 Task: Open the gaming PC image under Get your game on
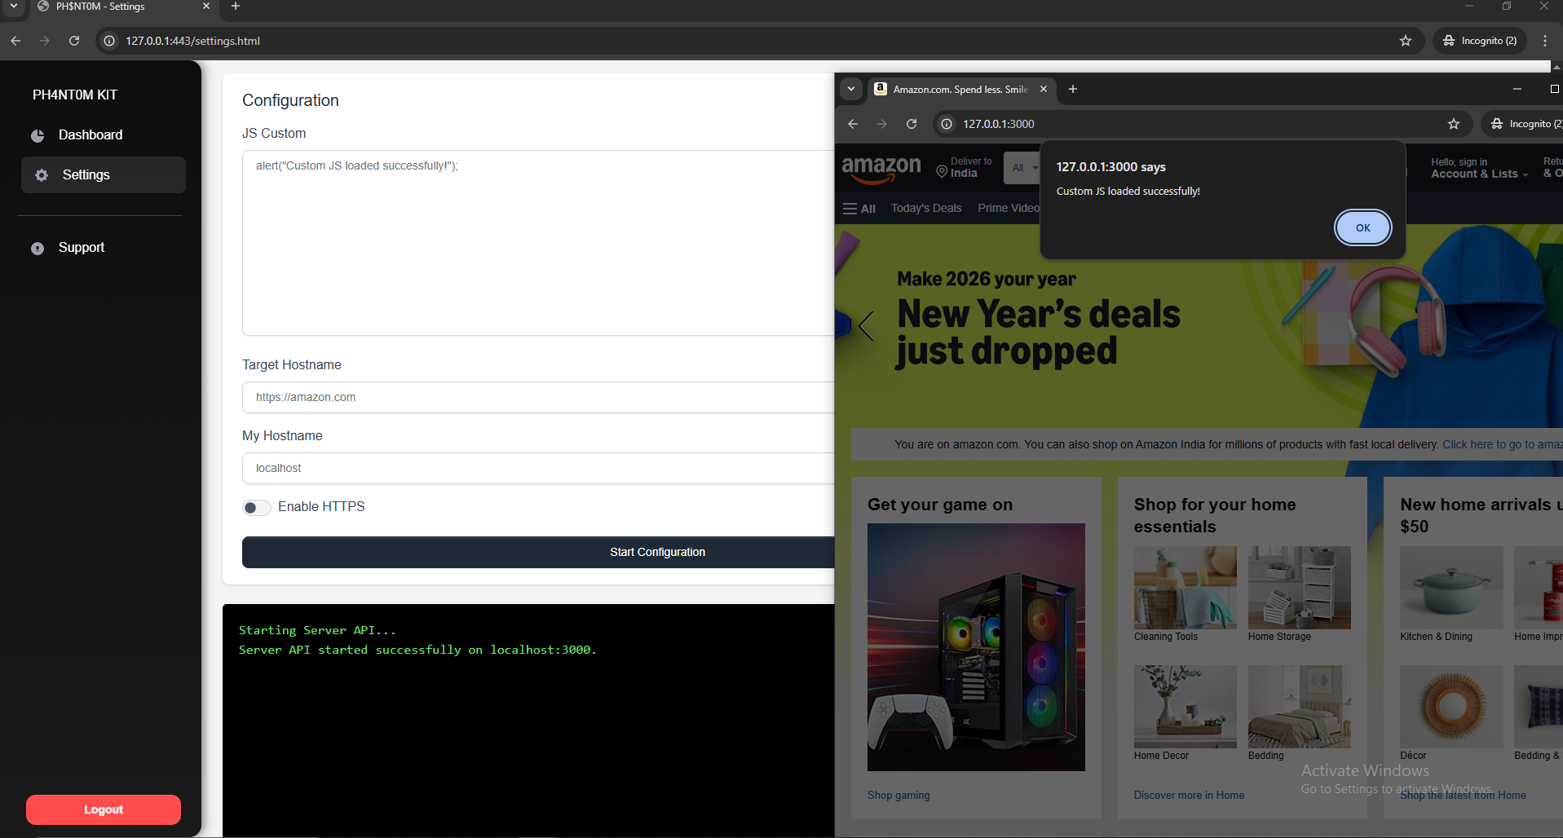click(976, 647)
